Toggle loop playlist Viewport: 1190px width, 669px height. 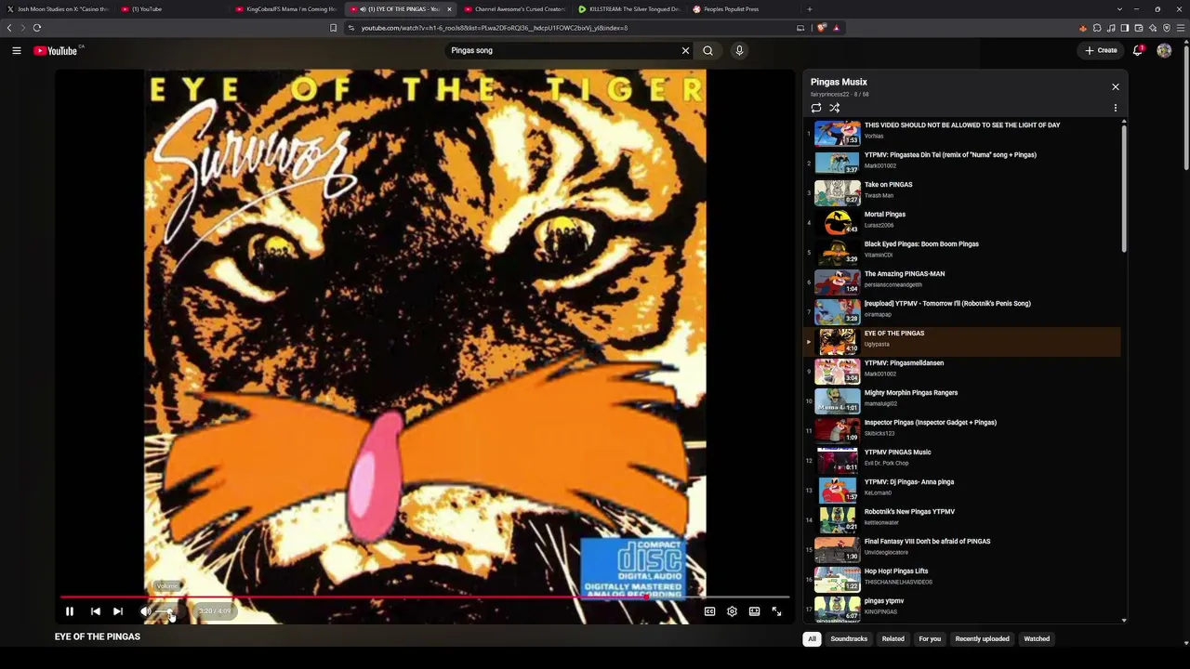[x=816, y=108]
